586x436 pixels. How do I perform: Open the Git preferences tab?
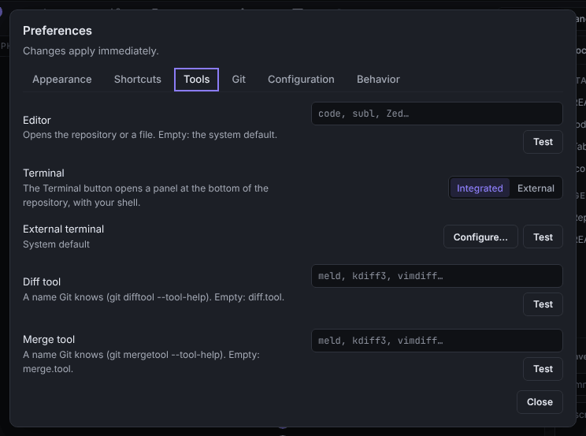click(x=239, y=80)
